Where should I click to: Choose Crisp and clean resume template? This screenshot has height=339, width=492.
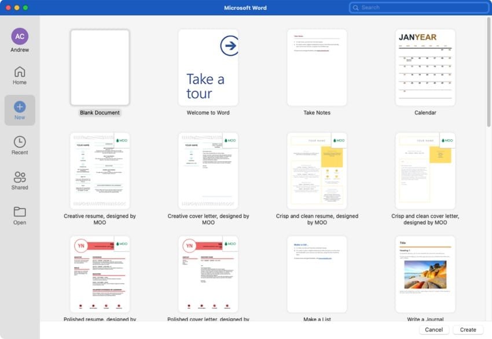tap(317, 171)
